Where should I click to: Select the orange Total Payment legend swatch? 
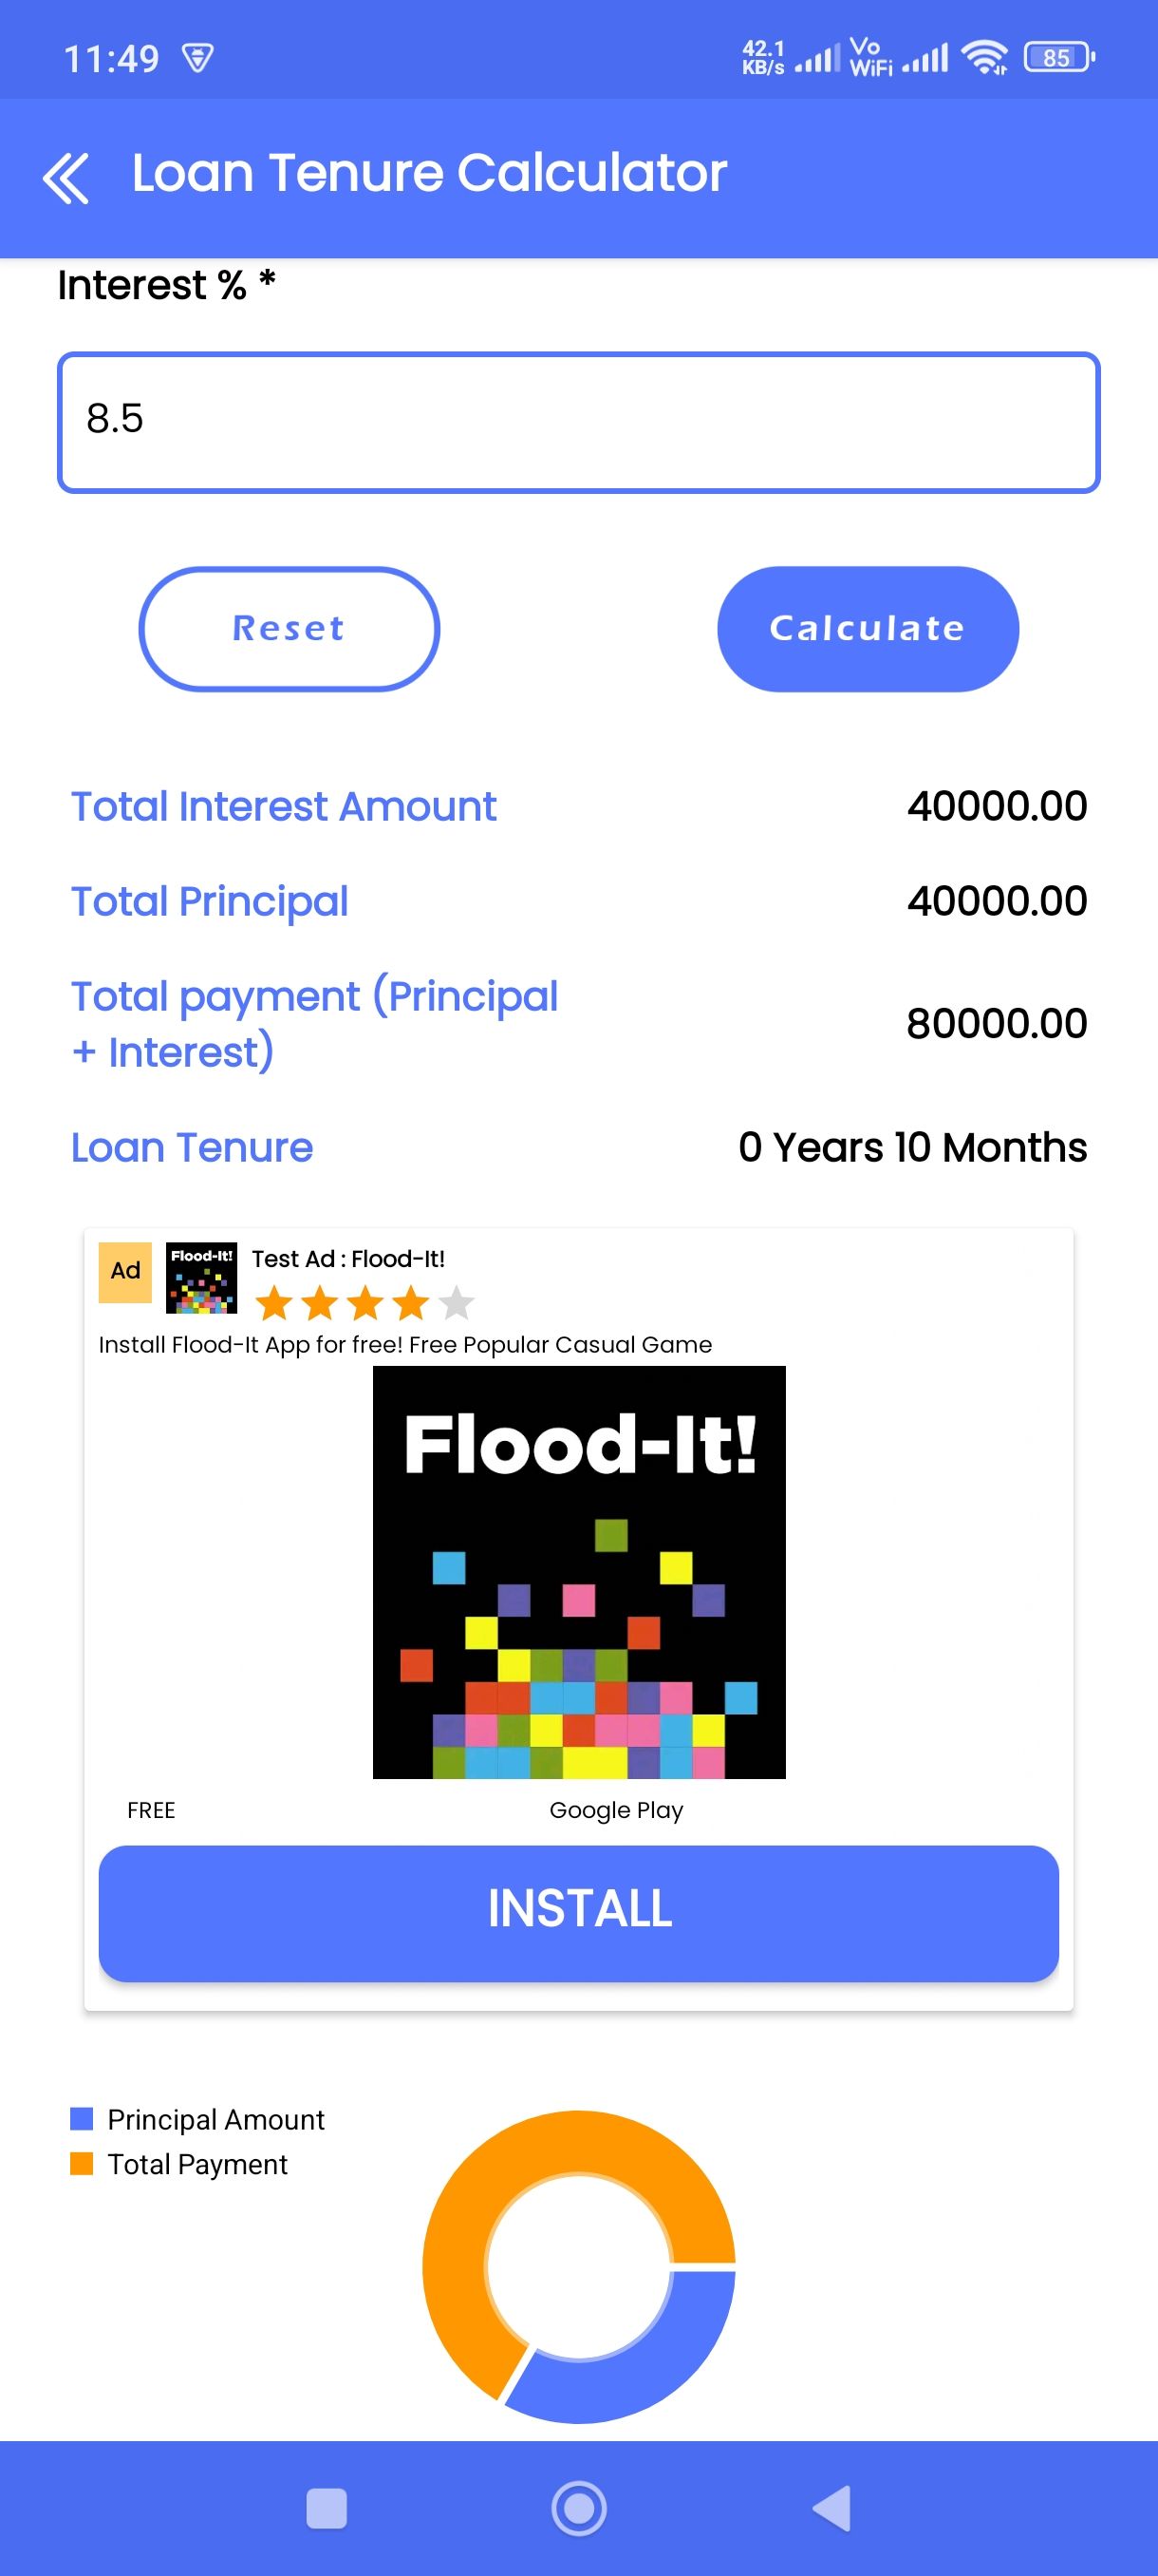[x=81, y=2163]
